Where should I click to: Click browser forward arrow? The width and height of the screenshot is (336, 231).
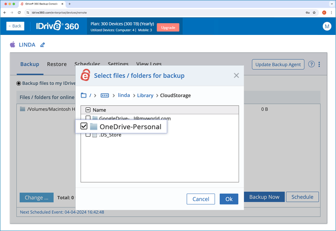[12, 13]
